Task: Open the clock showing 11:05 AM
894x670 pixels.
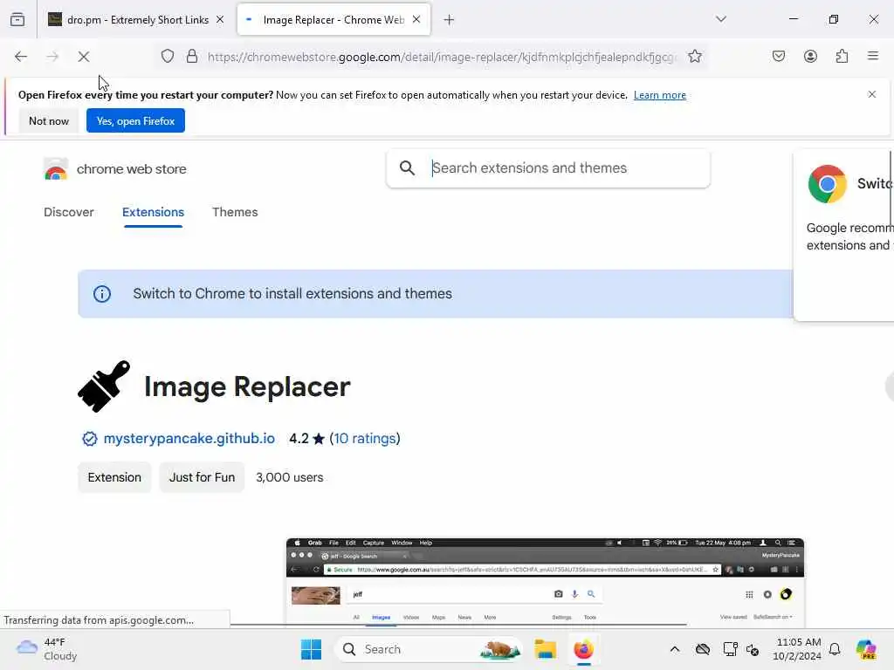Action: pos(797,649)
